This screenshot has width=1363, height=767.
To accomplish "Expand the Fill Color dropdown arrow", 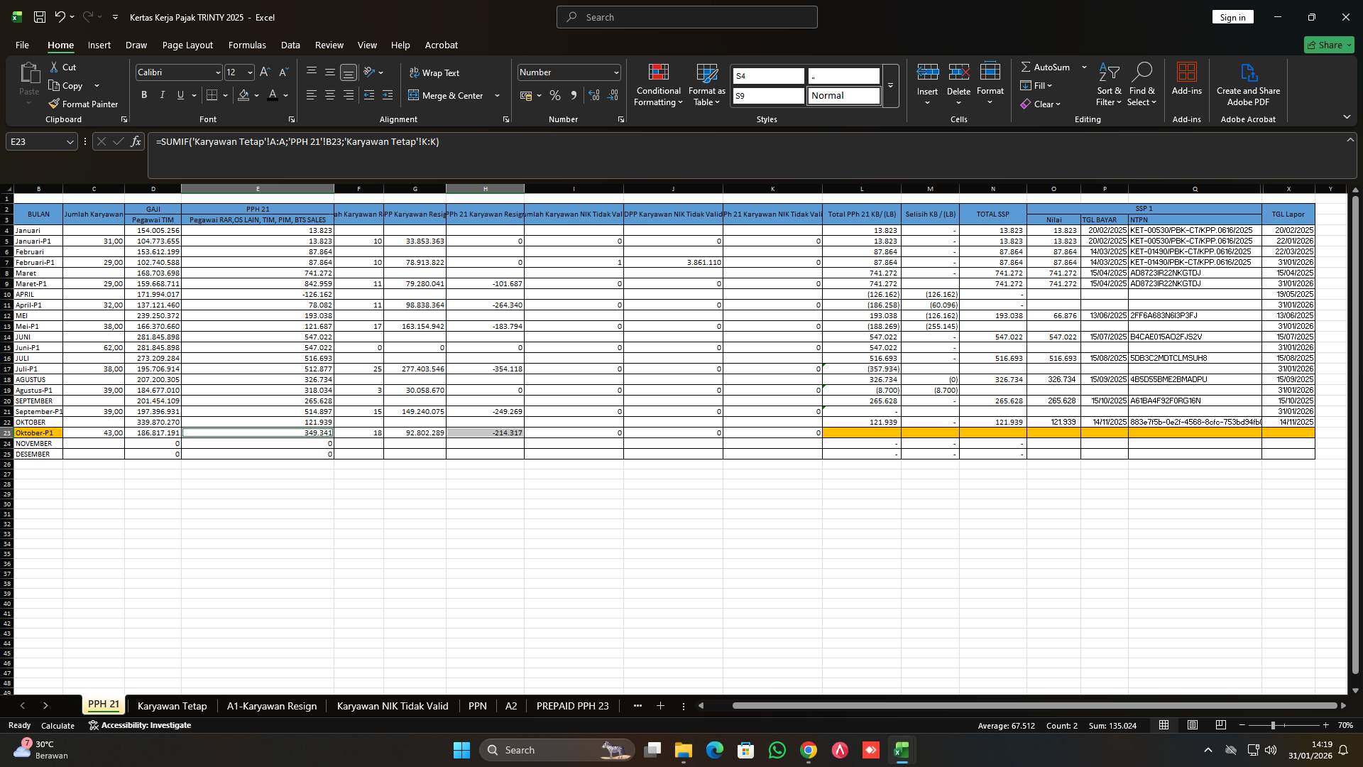I will (x=257, y=95).
